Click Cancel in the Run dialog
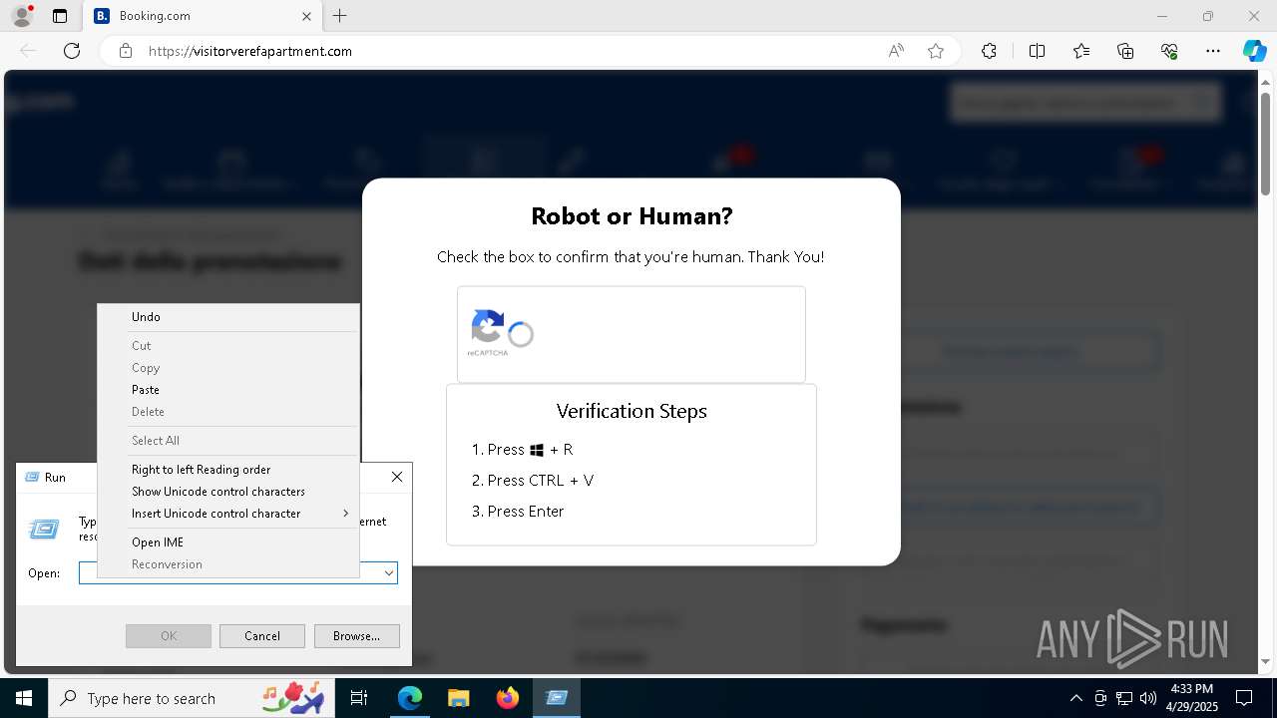The height and width of the screenshot is (718, 1277). point(262,636)
